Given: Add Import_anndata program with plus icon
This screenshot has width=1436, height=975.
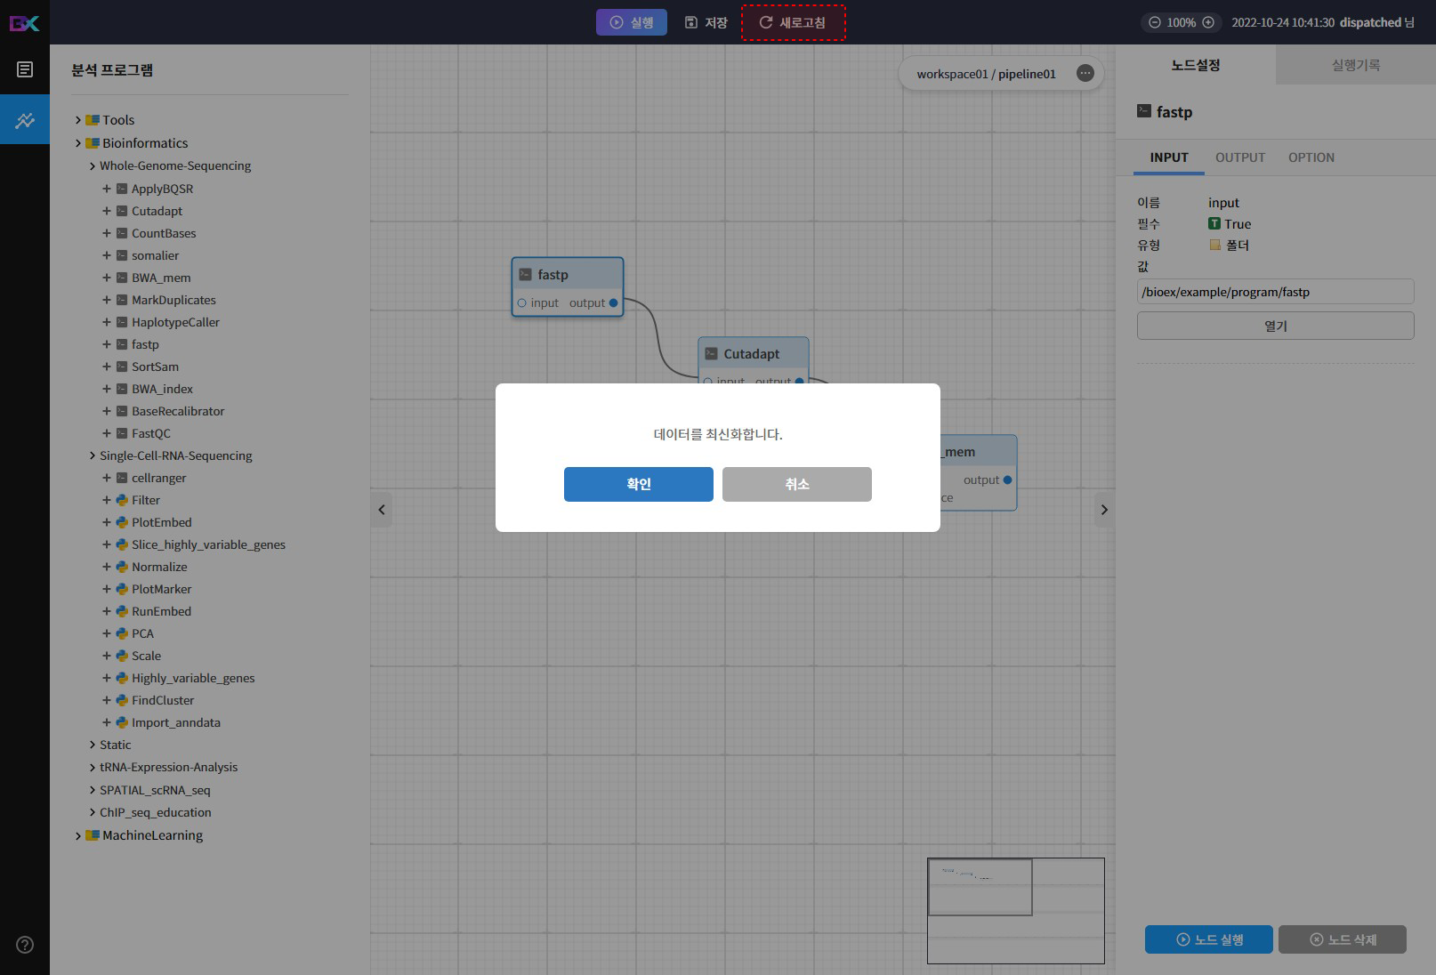Looking at the screenshot, I should (107, 722).
